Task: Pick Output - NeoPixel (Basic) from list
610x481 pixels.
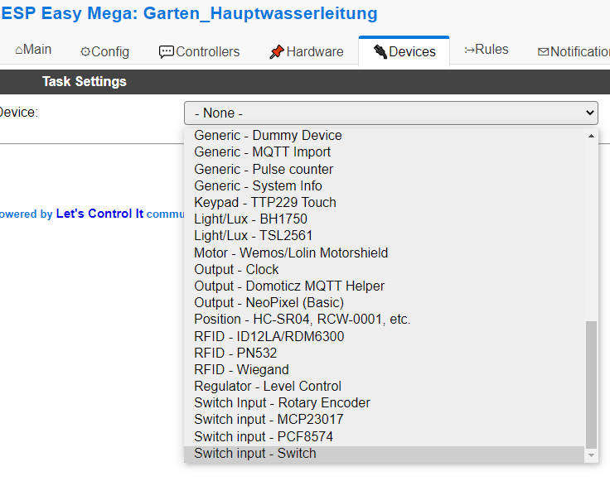Action: 269,302
